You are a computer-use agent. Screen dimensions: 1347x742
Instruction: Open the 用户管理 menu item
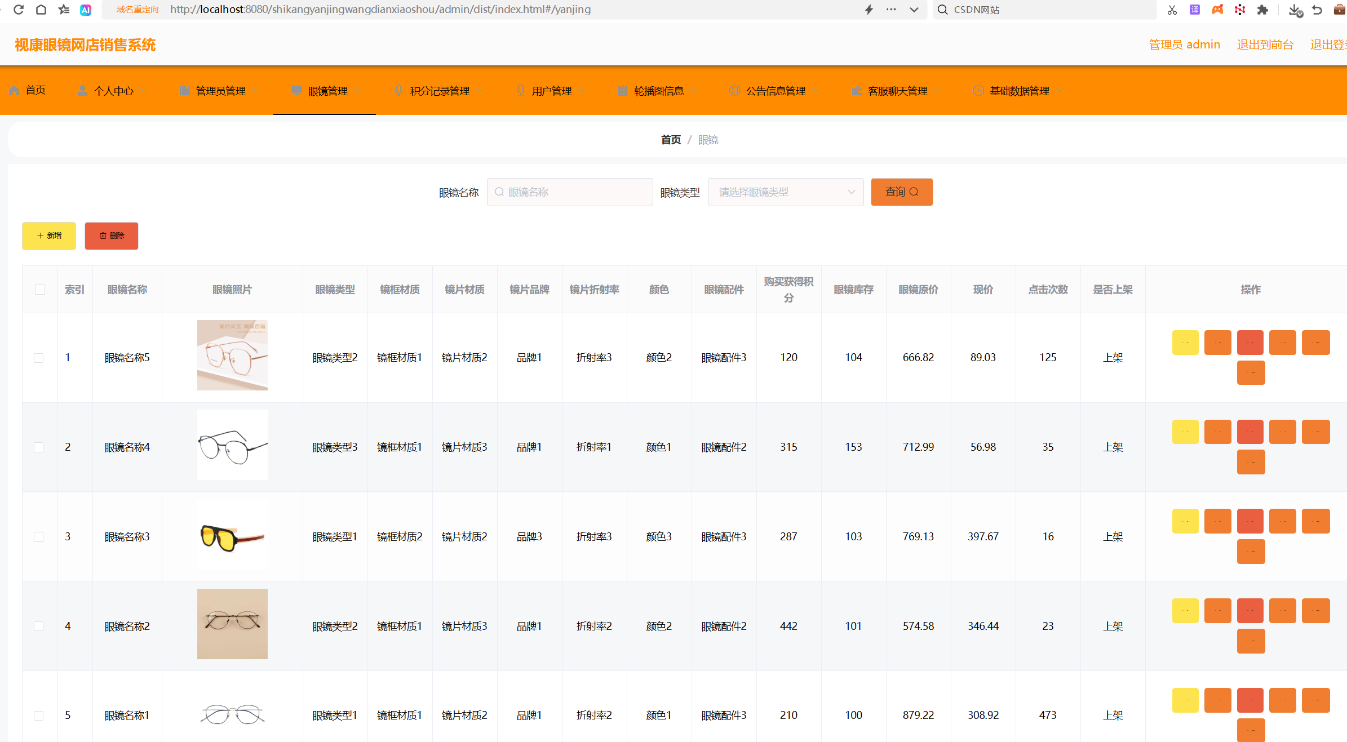click(x=551, y=91)
